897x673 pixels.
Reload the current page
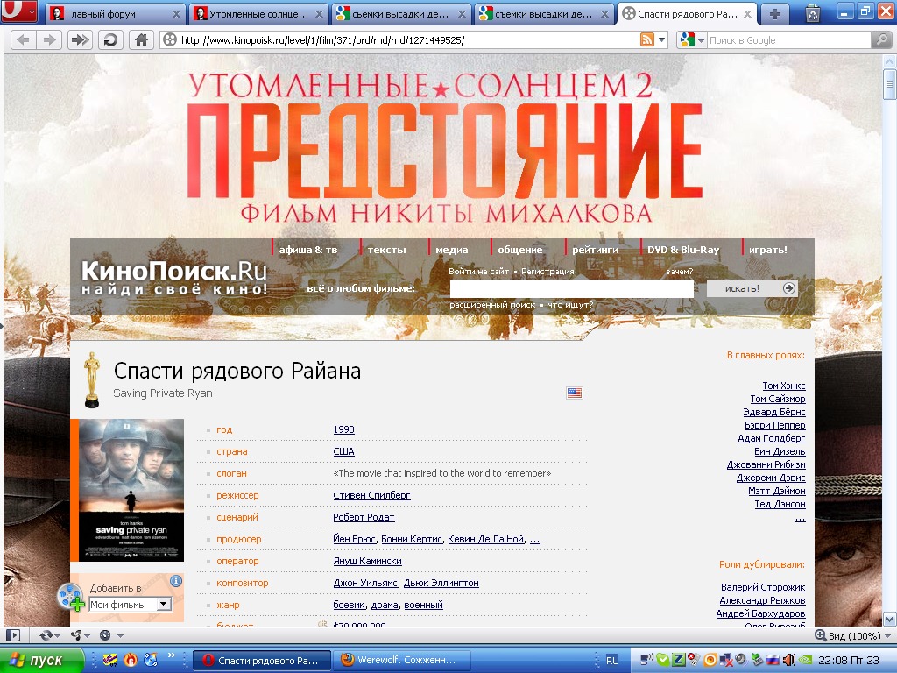coord(110,40)
